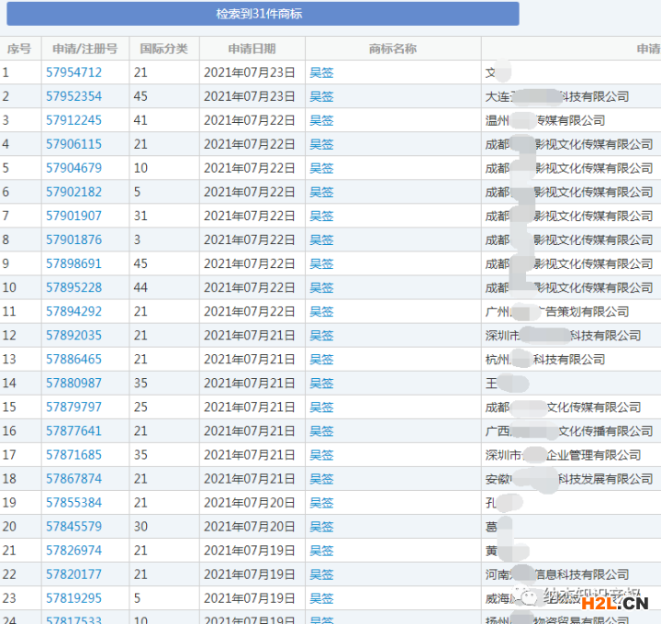Open registration number 57879797
661x624 pixels.
pyautogui.click(x=73, y=407)
